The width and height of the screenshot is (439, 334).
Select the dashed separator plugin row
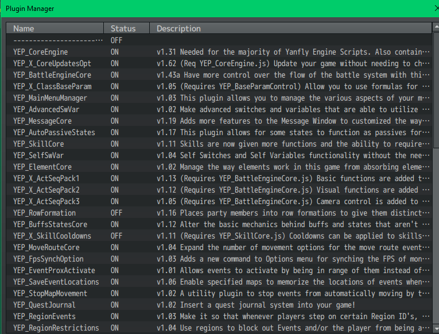click(x=219, y=40)
